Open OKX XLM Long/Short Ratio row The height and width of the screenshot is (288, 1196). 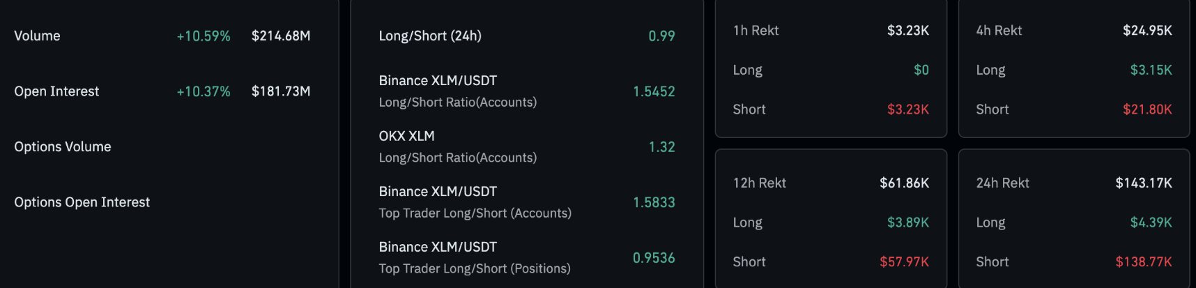point(527,146)
